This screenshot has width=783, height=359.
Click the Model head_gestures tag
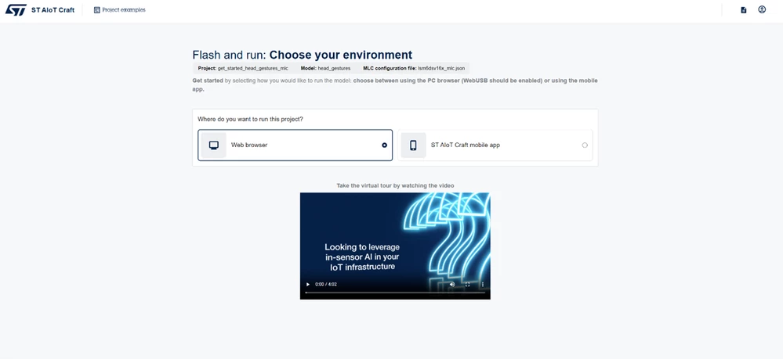coord(325,68)
